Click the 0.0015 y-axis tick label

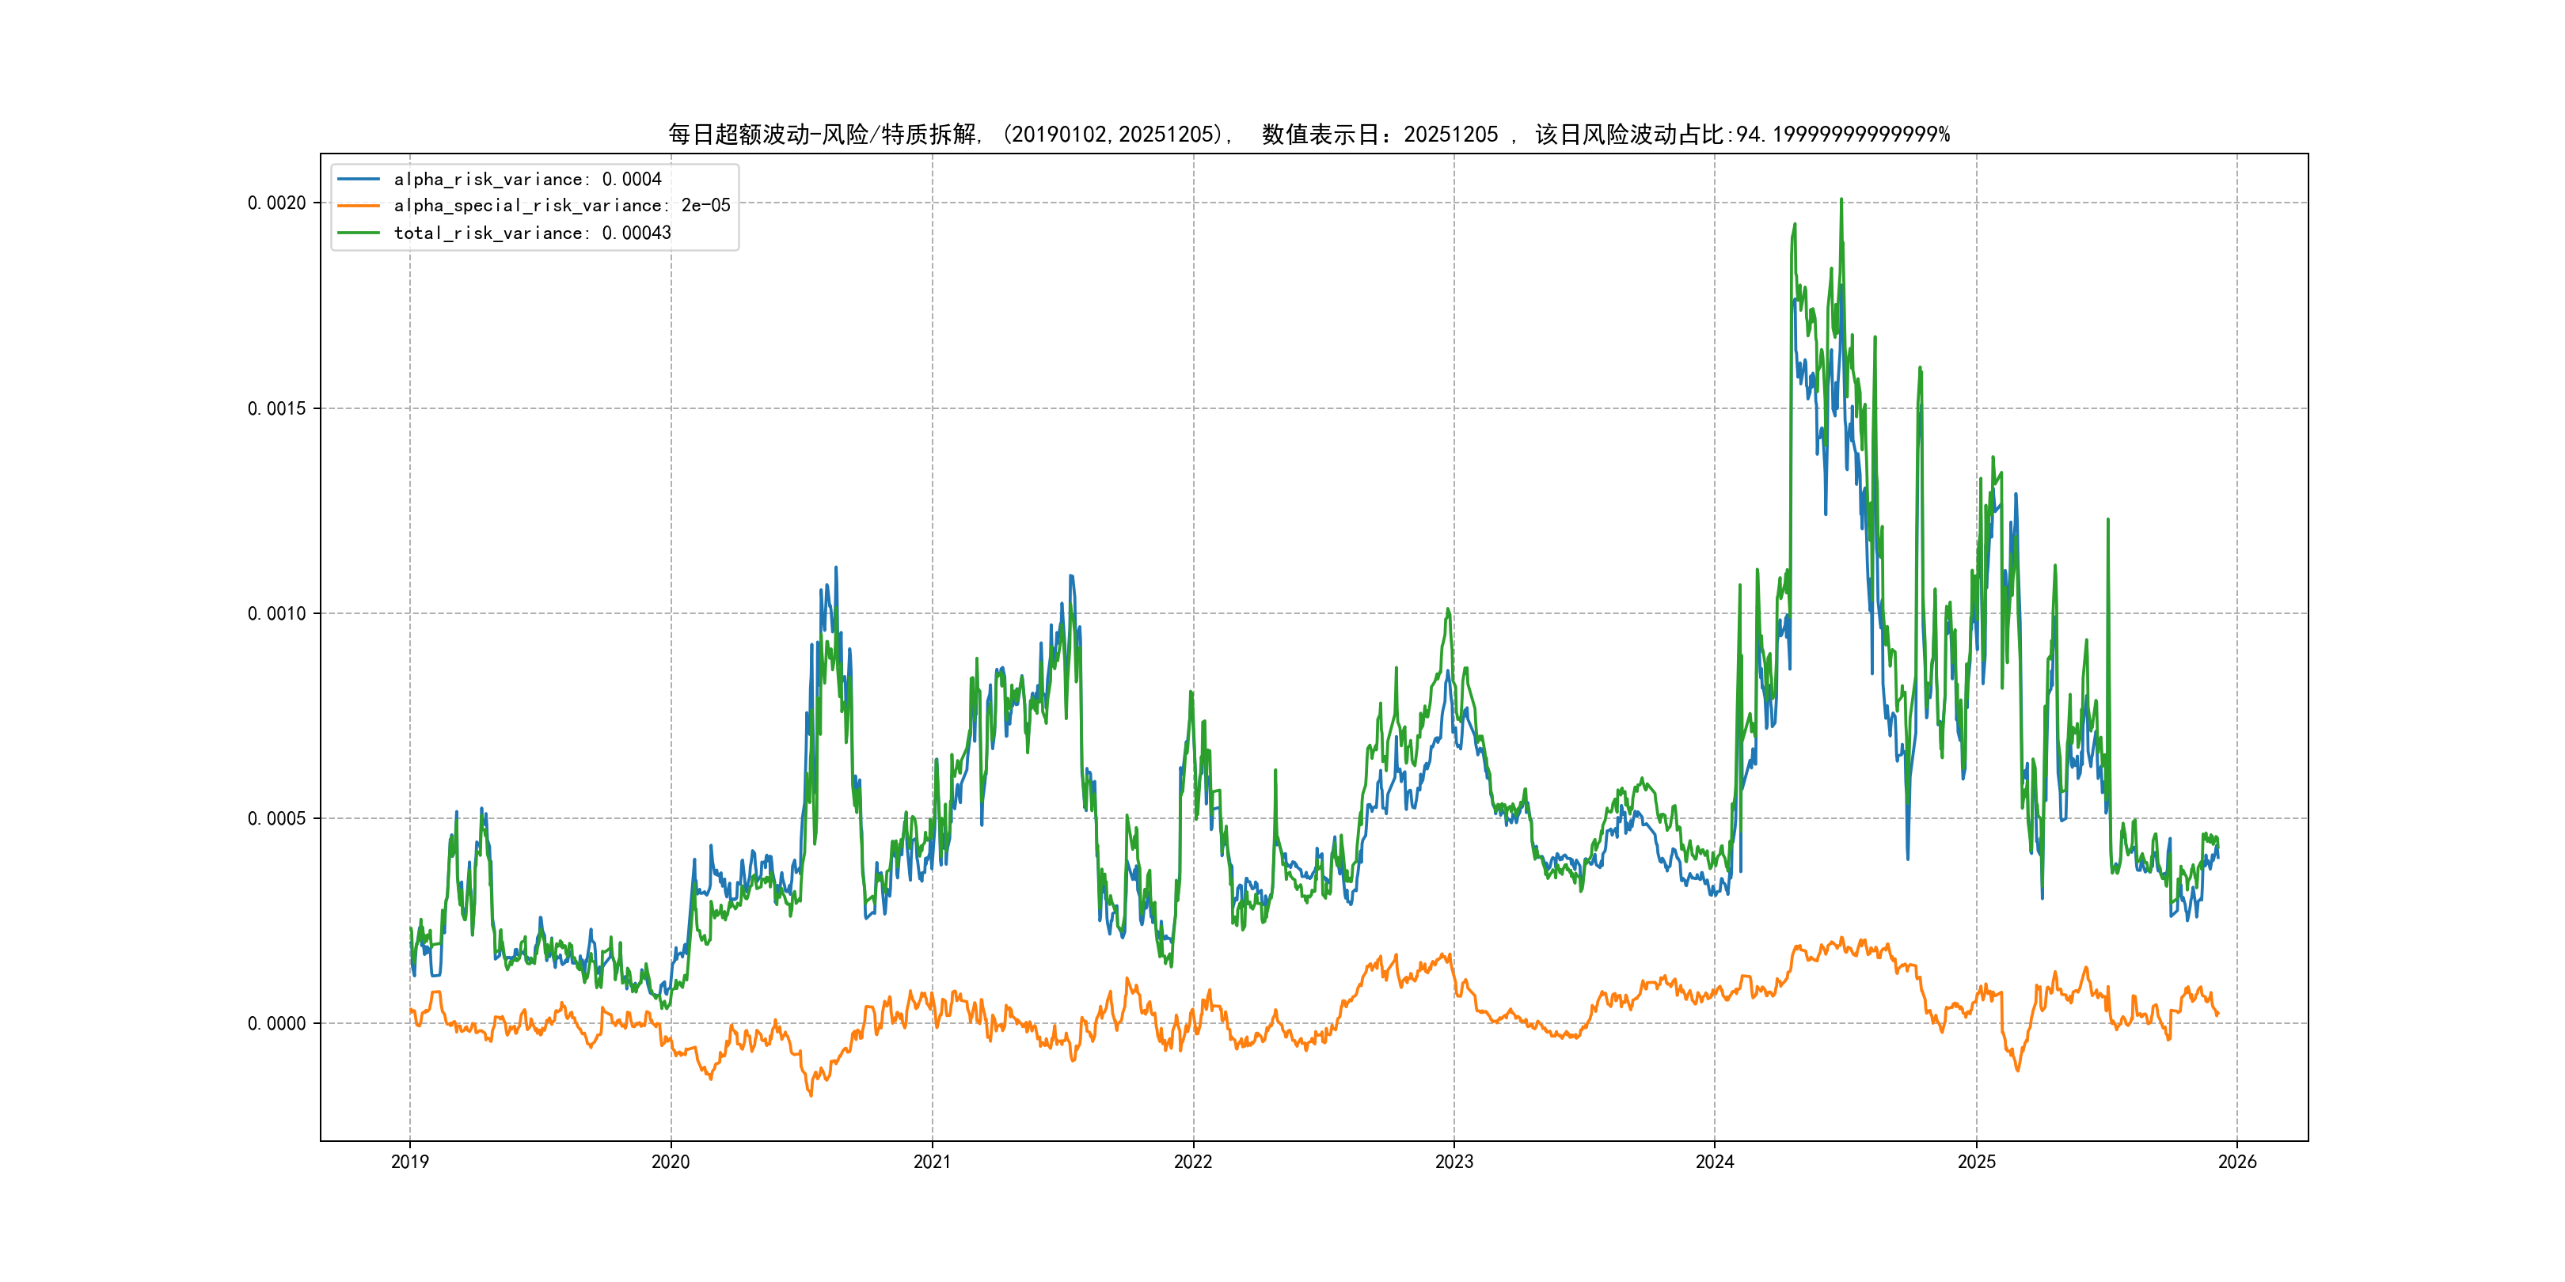click(277, 408)
